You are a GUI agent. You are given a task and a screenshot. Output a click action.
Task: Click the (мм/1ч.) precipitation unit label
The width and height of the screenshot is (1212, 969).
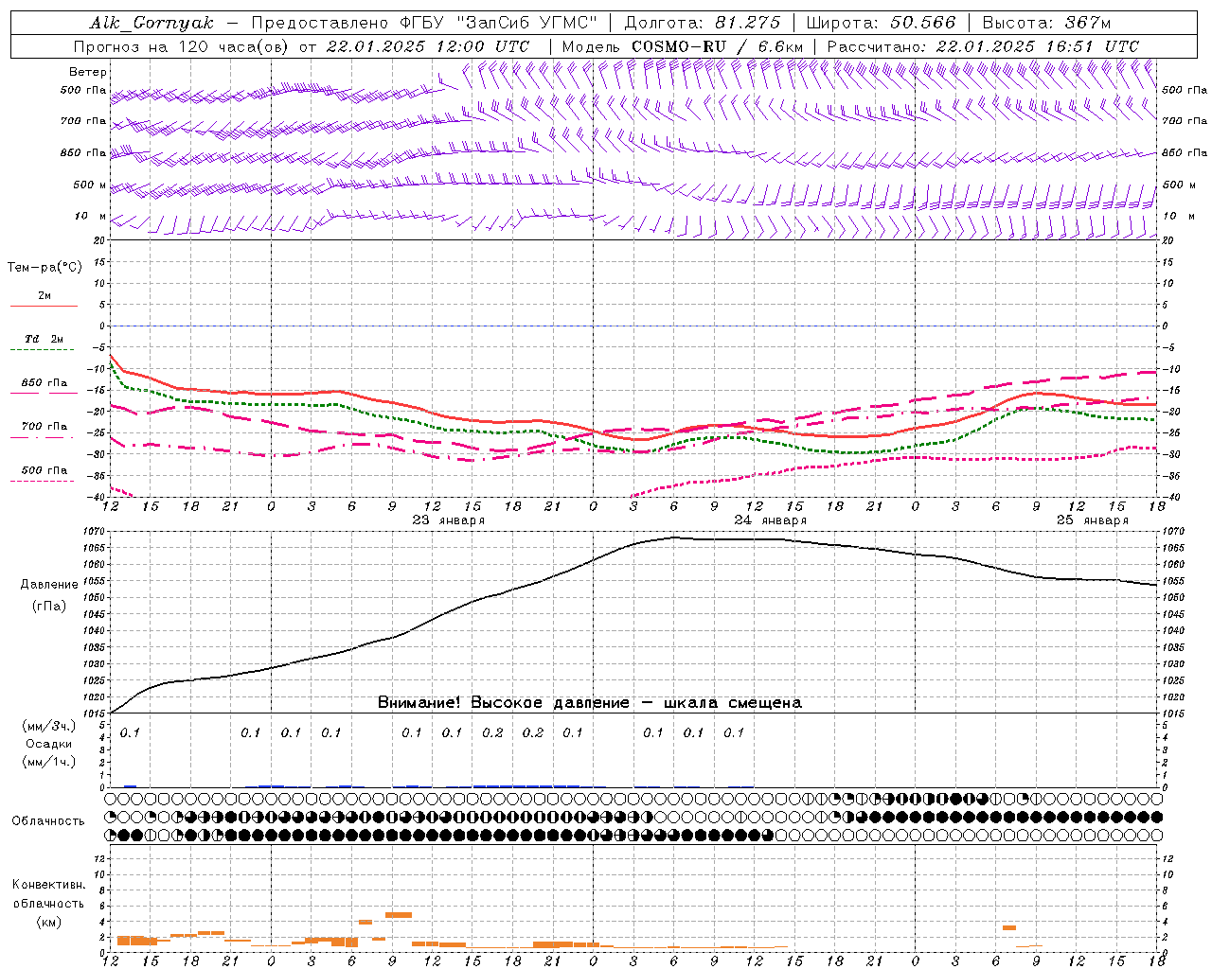[49, 762]
